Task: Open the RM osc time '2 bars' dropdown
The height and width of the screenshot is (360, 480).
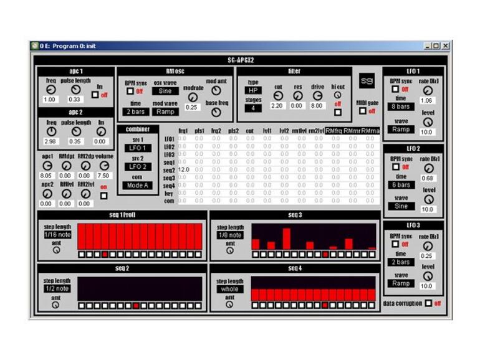Action: (x=136, y=111)
